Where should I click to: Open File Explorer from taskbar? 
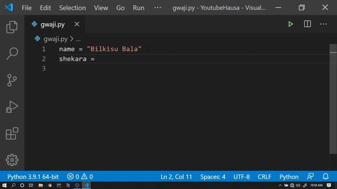click(41, 185)
